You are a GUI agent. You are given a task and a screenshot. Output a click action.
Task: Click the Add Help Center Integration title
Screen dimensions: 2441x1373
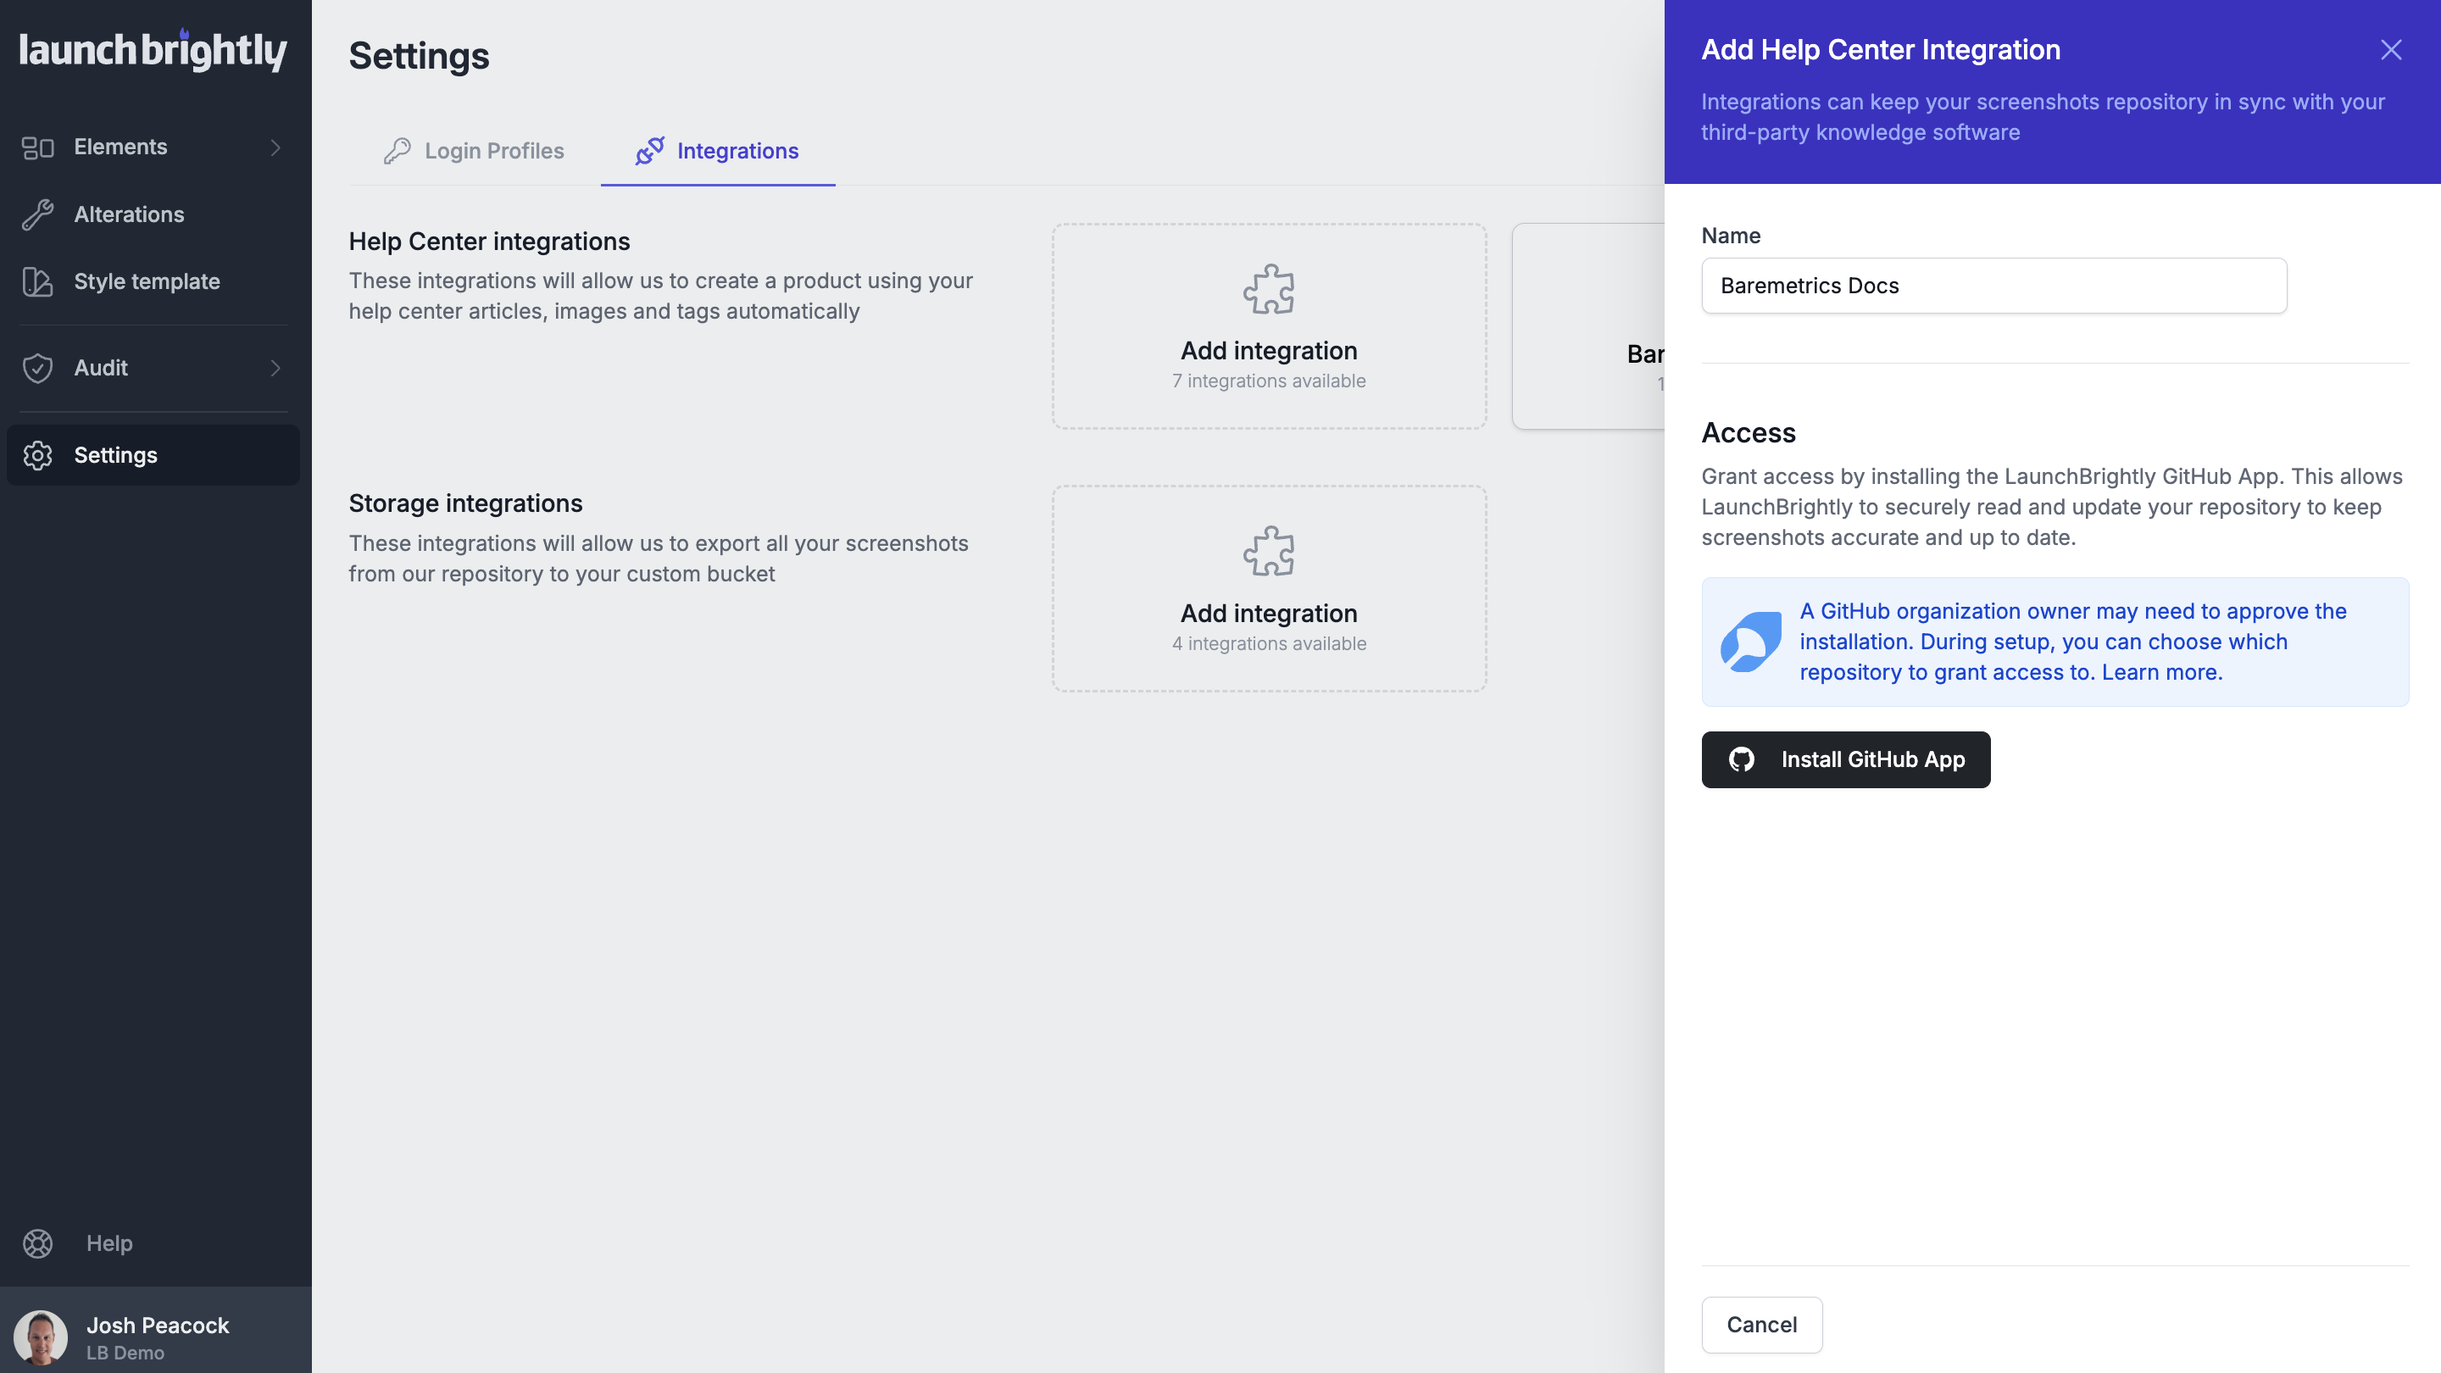tap(1880, 49)
